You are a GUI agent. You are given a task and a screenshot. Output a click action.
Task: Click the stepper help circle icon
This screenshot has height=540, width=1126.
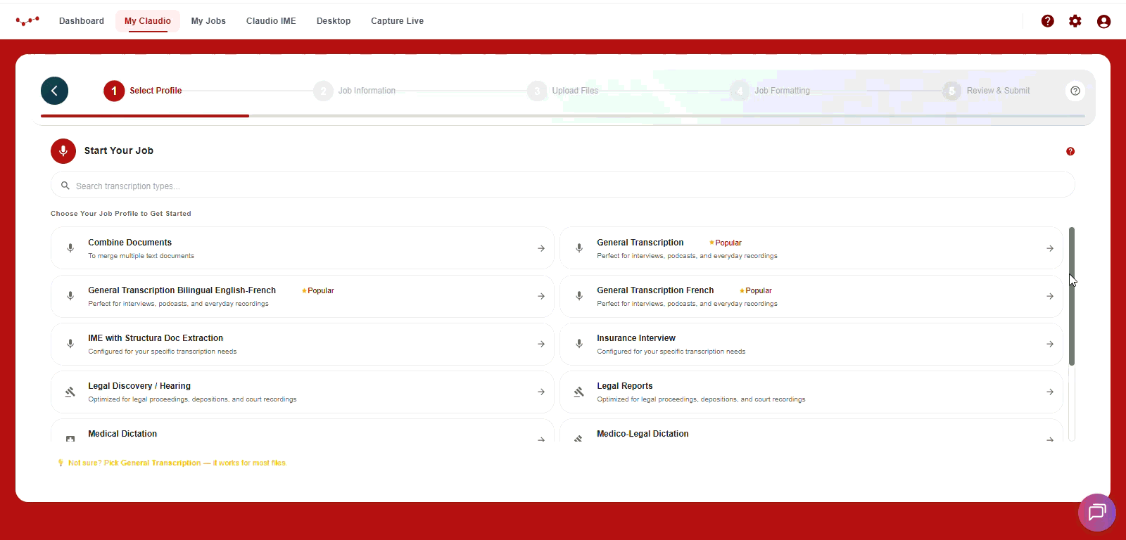(1075, 91)
